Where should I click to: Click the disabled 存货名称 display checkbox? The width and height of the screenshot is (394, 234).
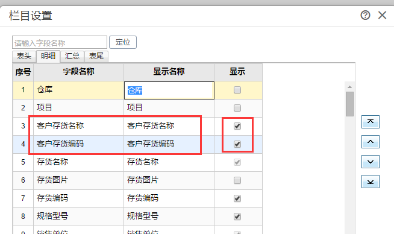coord(237,162)
